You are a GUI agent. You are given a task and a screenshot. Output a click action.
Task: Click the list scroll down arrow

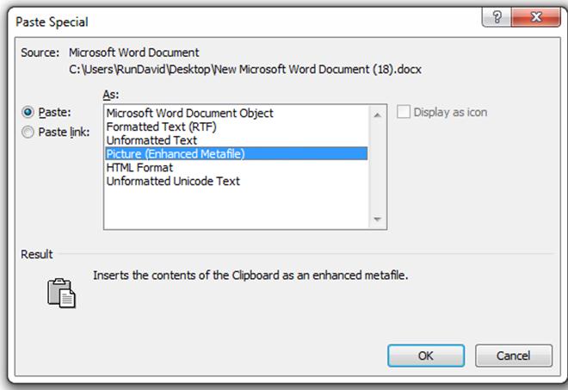click(x=377, y=220)
